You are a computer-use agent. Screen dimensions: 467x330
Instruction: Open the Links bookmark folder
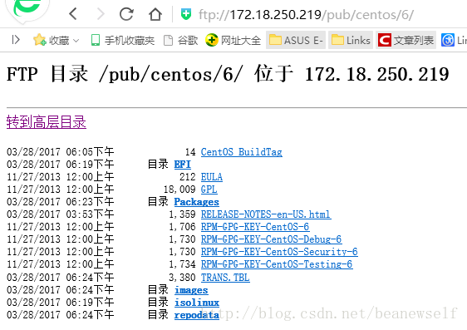[351, 40]
